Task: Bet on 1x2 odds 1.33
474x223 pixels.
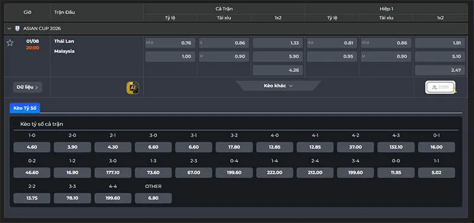Action: click(x=278, y=43)
